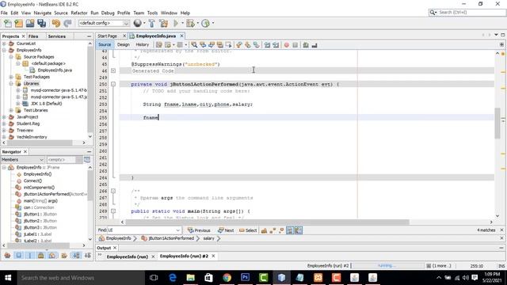The width and height of the screenshot is (507, 285).
Task: Open the EmployeeInfo (run) output tab
Action: coord(127,256)
